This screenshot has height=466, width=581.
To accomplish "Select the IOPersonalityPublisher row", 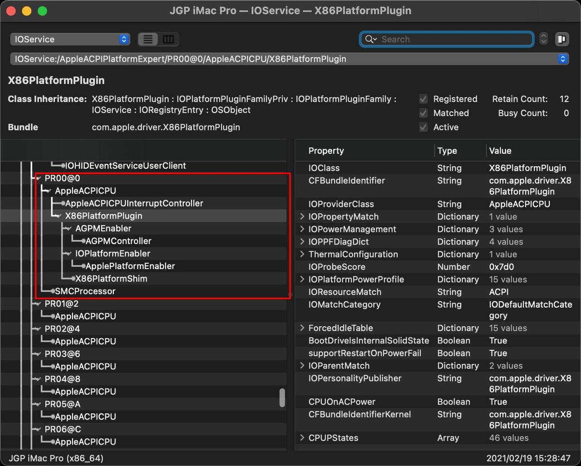I will point(438,383).
